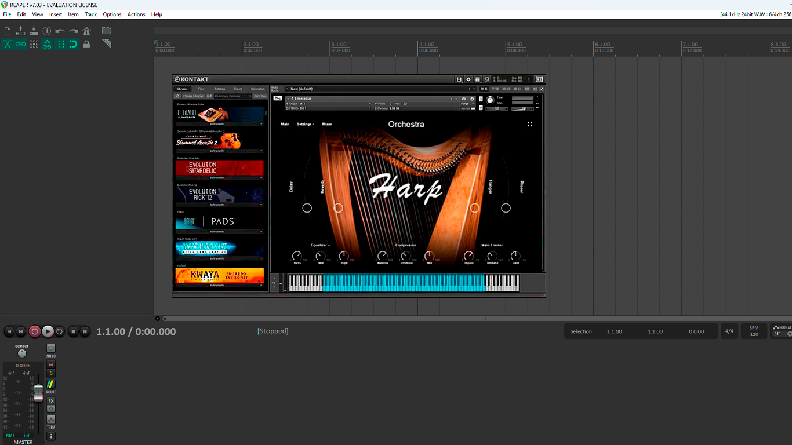This screenshot has height=445, width=792.
Task: Expand Strummed Acoustic 2 Instruments dropdown
Action: [220, 151]
